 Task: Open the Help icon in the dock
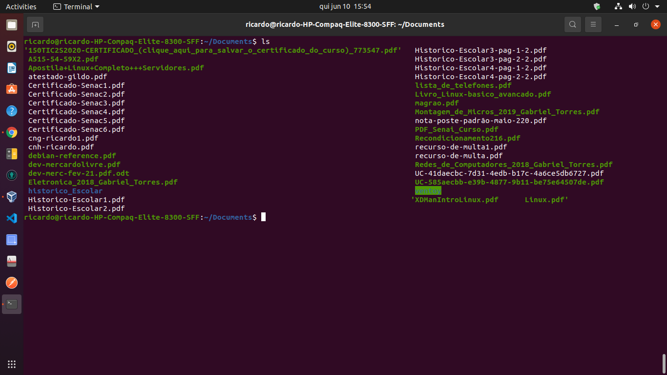[12, 111]
